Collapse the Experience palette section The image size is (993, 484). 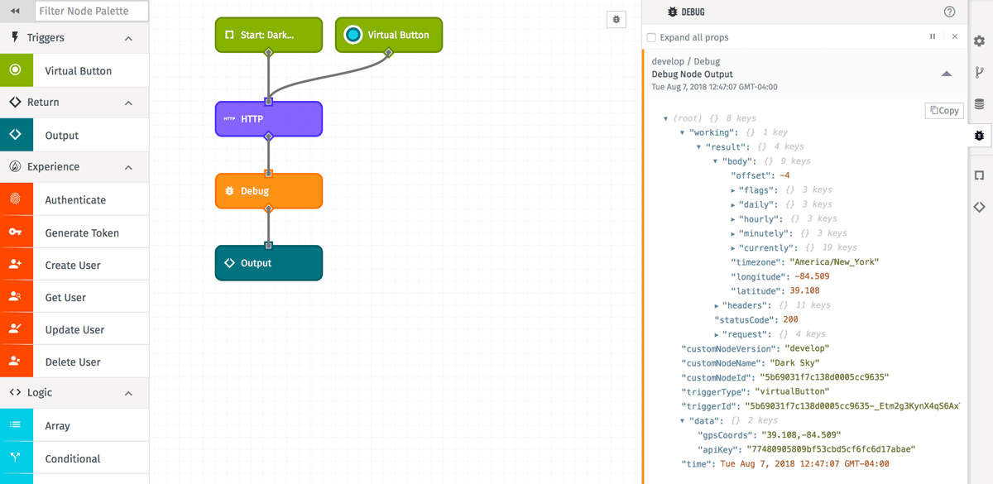click(128, 167)
